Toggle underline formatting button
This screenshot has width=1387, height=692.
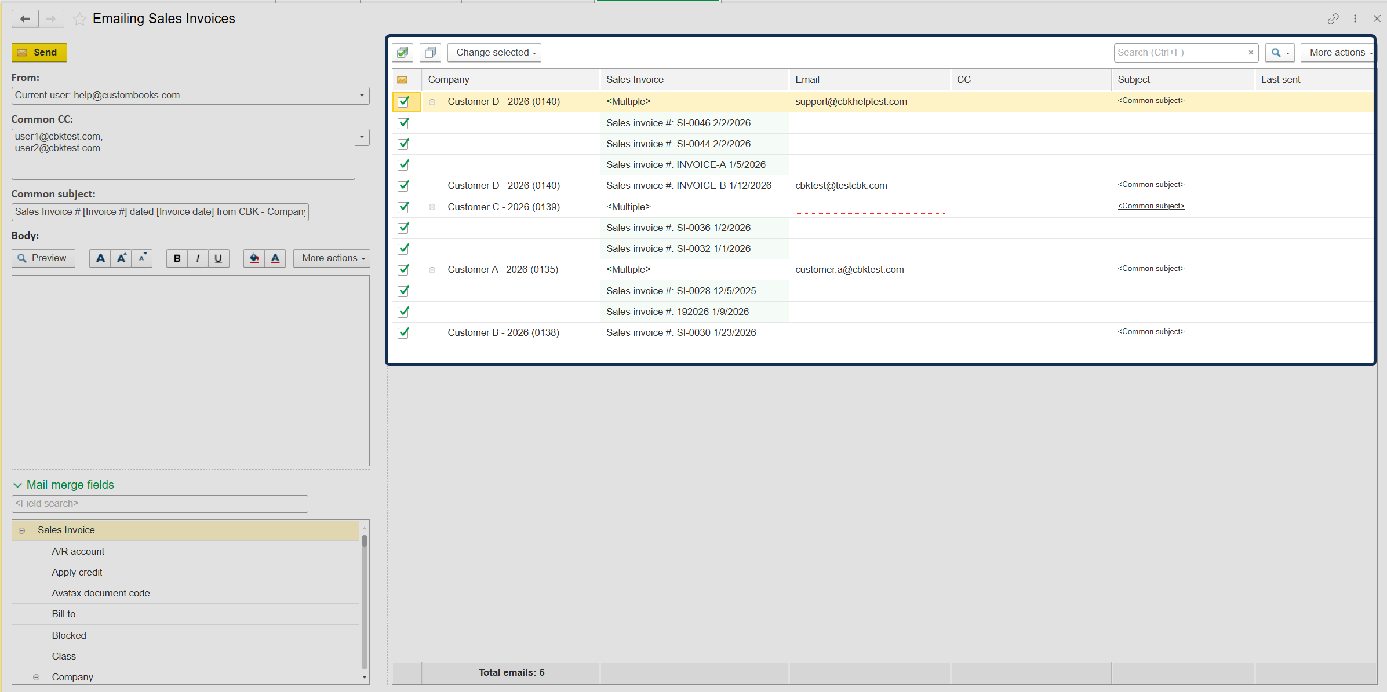218,258
